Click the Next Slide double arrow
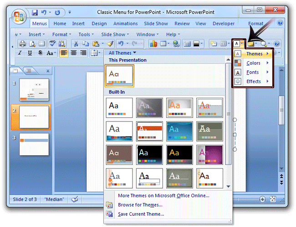The height and width of the screenshot is (227, 296). 281,183
